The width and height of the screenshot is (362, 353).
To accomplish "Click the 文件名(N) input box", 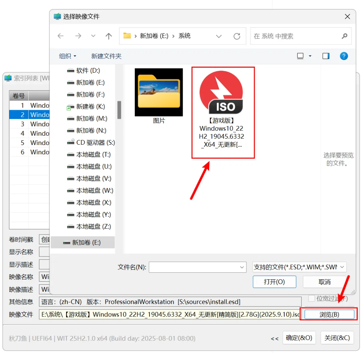I will (198, 267).
